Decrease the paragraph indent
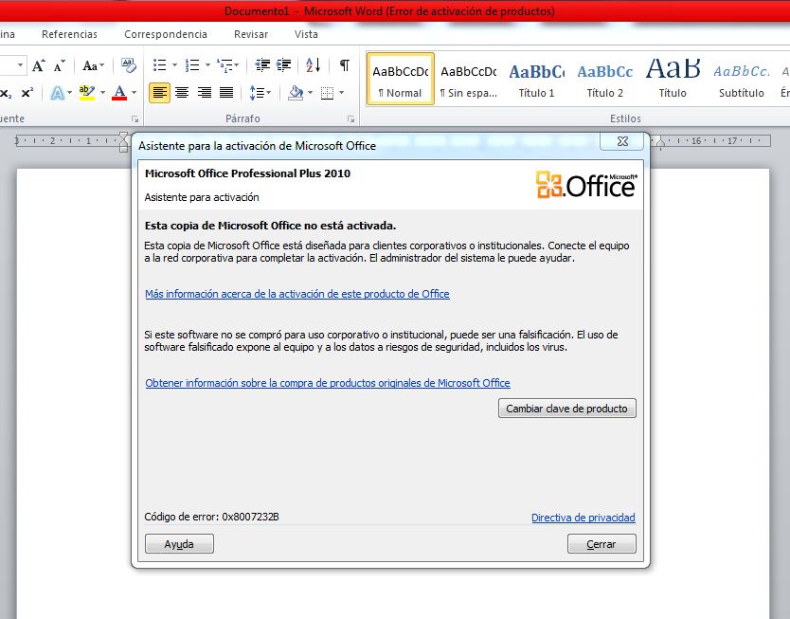Screen dimensions: 790x619 point(262,65)
